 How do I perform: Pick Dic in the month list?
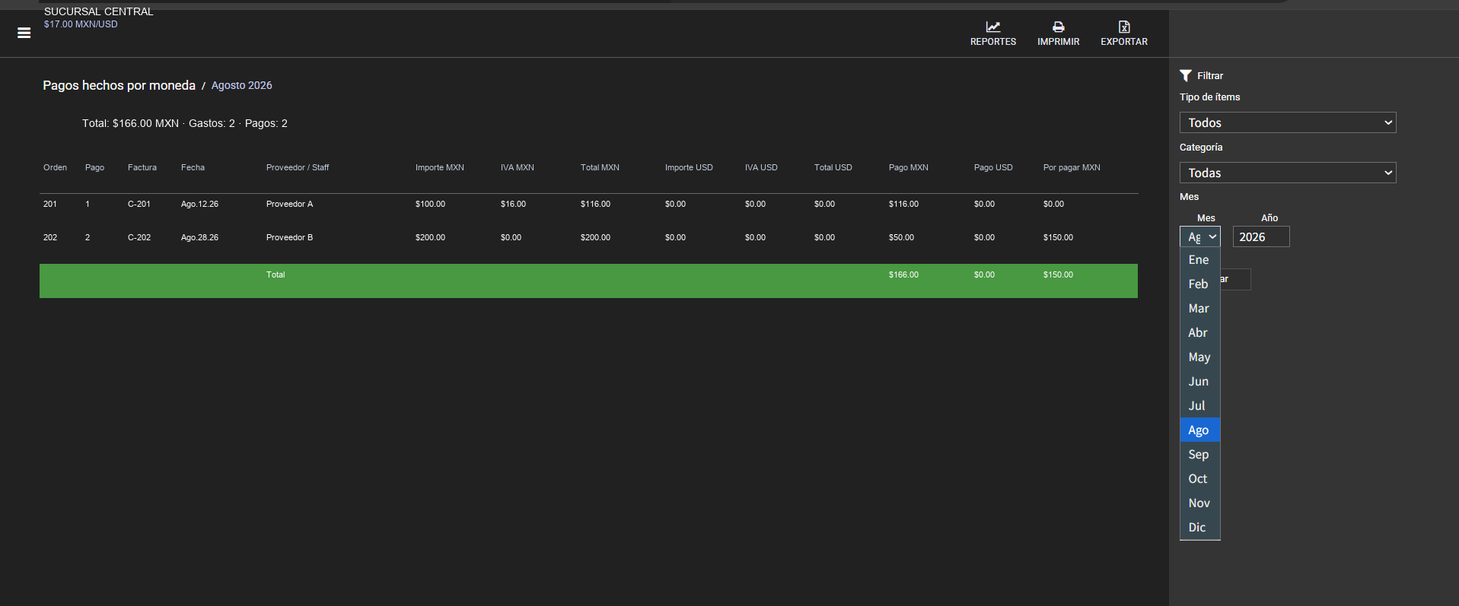point(1200,528)
